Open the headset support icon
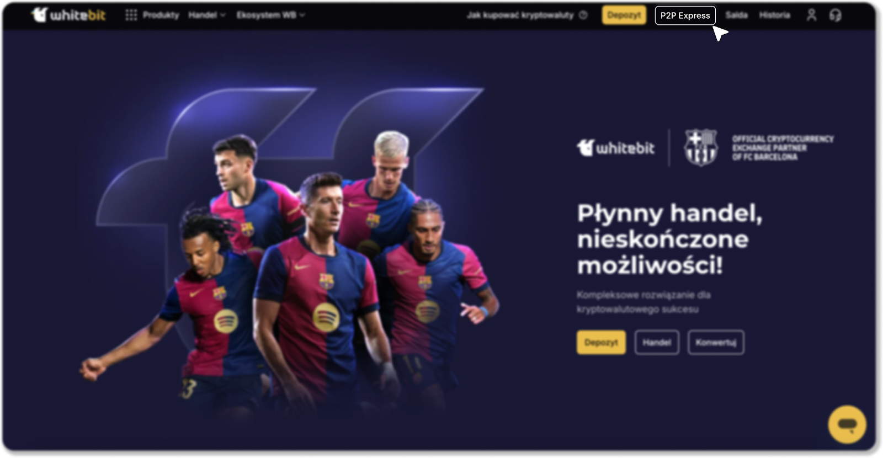 coord(836,15)
